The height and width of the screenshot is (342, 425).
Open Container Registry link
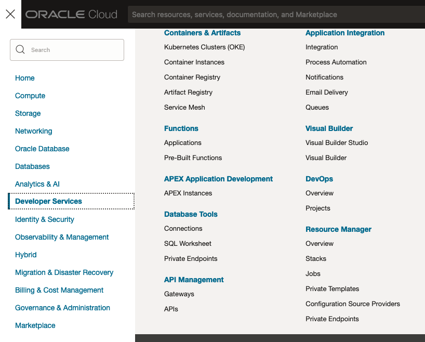(x=192, y=77)
